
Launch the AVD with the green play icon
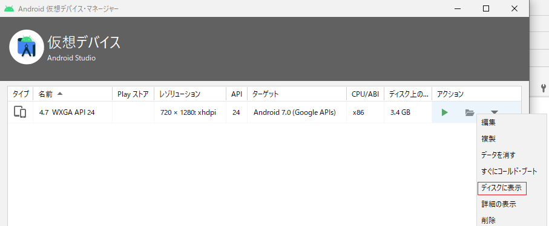point(445,112)
